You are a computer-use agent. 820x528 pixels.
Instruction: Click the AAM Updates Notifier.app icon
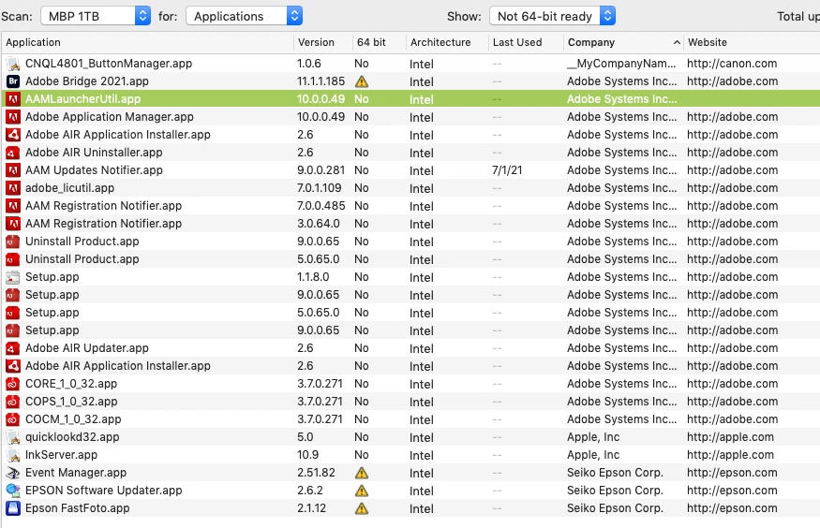point(13,170)
